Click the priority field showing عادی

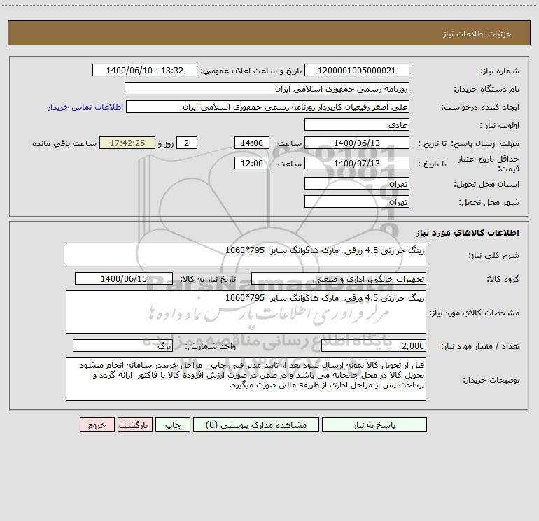click(357, 124)
